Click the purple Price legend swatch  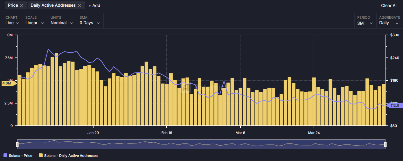coord(5,156)
